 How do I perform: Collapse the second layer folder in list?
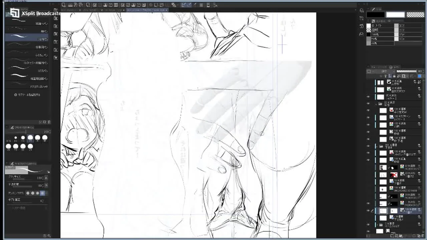pos(376,146)
